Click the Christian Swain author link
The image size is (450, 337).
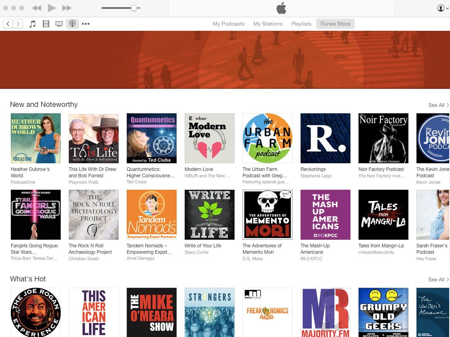(x=84, y=259)
